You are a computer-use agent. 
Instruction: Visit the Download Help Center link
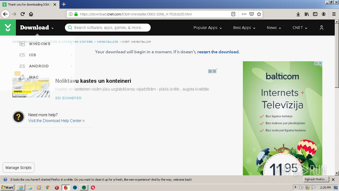pyautogui.click(x=56, y=121)
